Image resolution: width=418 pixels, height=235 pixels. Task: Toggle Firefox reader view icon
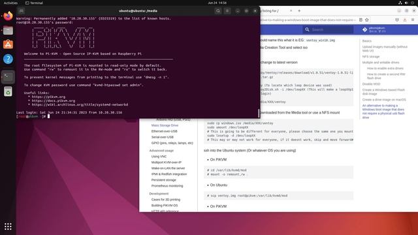(361, 20)
